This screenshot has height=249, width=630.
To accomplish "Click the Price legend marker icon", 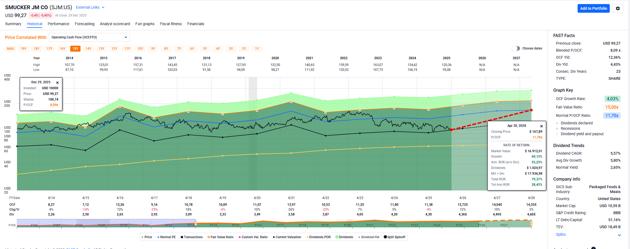I will (x=142, y=237).
